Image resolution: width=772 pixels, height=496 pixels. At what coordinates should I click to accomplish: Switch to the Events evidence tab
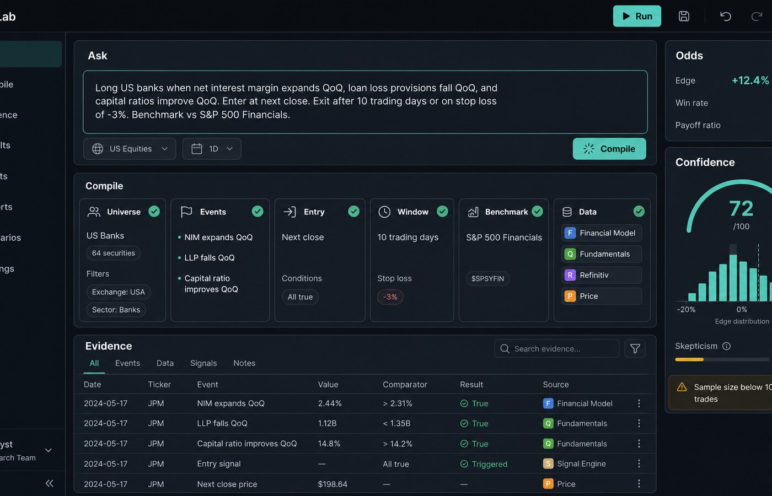[127, 363]
